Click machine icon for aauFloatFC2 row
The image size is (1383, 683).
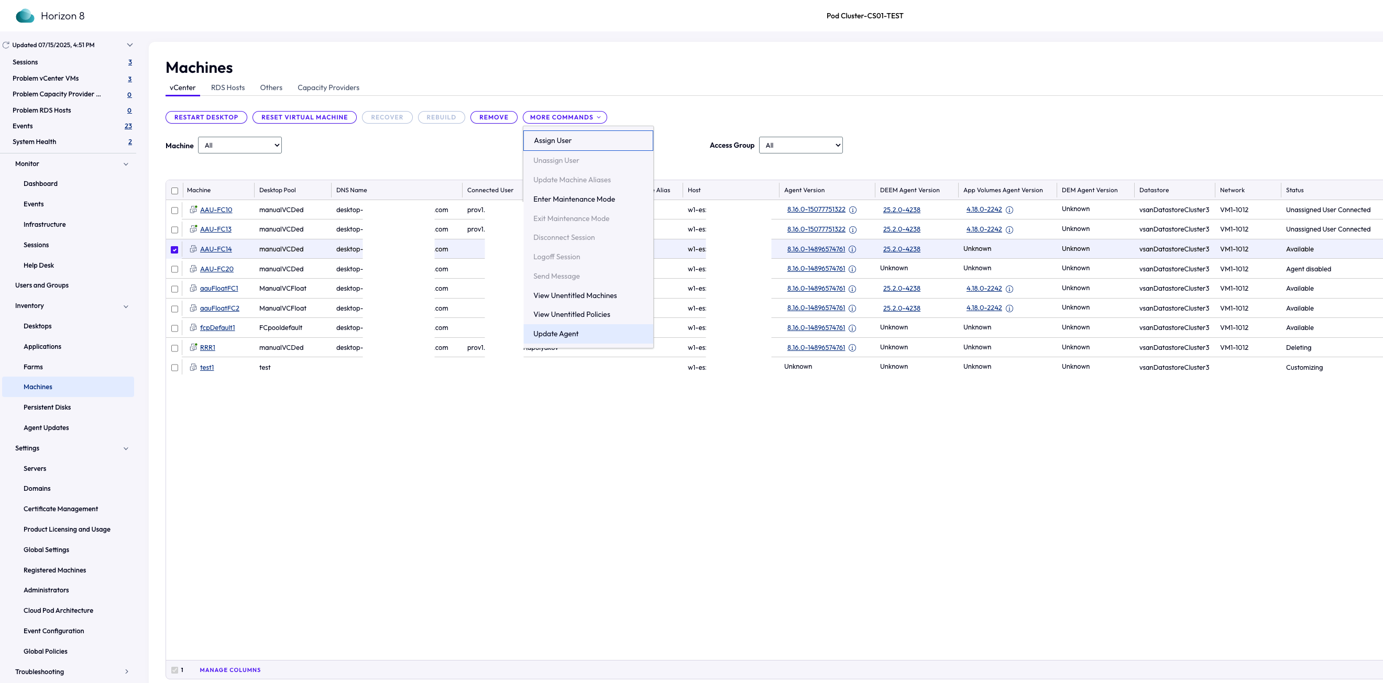click(193, 308)
